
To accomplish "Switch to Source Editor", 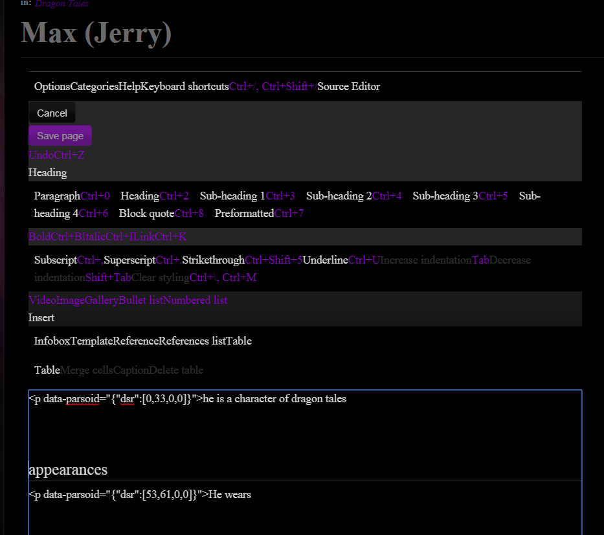I will click(348, 87).
